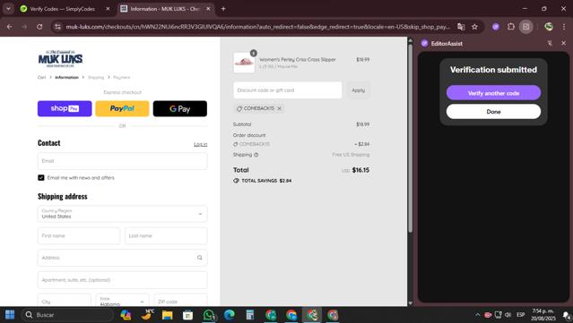Toggle the browser side panel icon
Screen dimensions: 573x323
(x=525, y=27)
